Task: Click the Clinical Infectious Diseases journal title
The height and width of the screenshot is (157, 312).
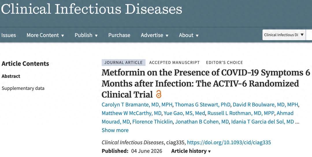Action: tap(92, 9)
